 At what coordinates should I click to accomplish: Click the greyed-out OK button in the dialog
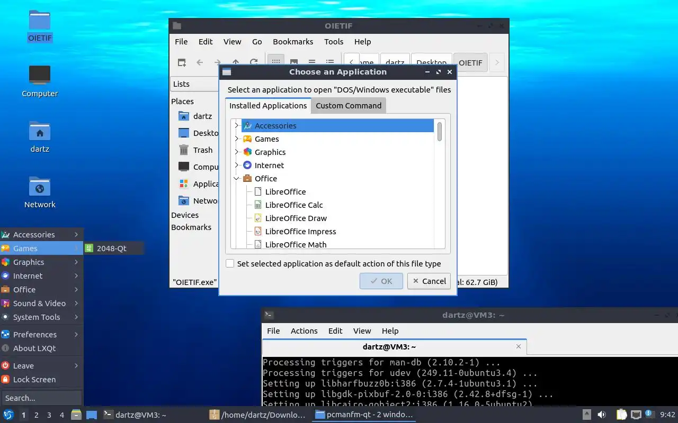coord(381,281)
